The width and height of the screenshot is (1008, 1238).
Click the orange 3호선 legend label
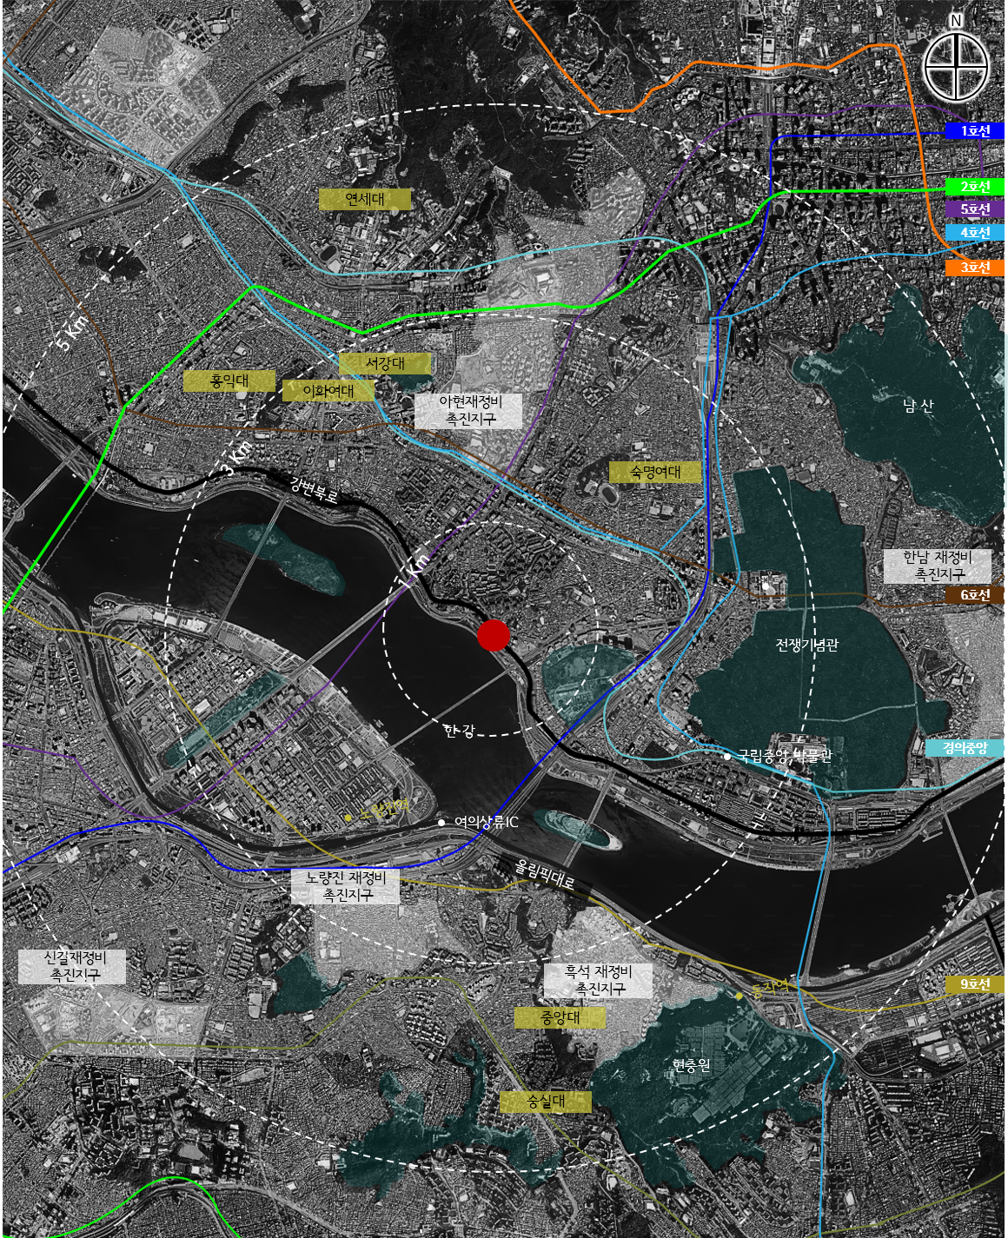coord(974,268)
